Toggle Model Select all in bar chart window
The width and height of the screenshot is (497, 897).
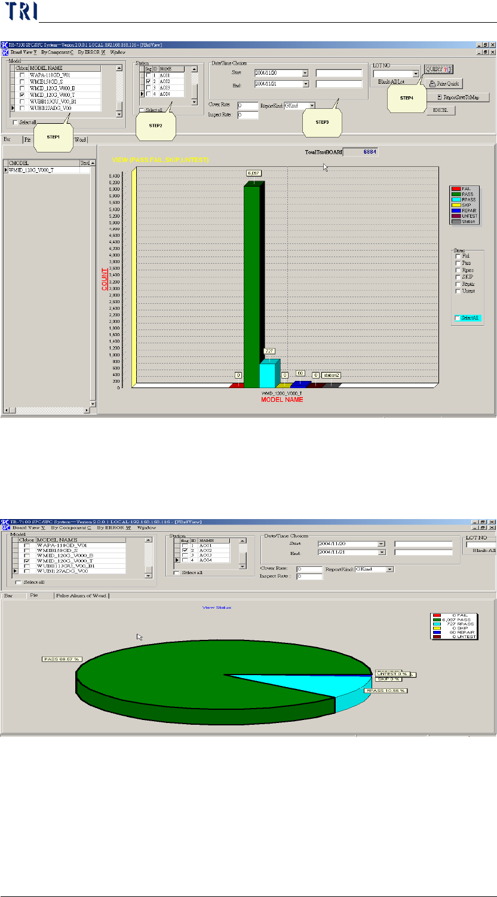16,123
